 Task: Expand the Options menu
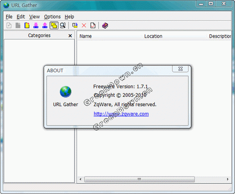tap(52, 16)
